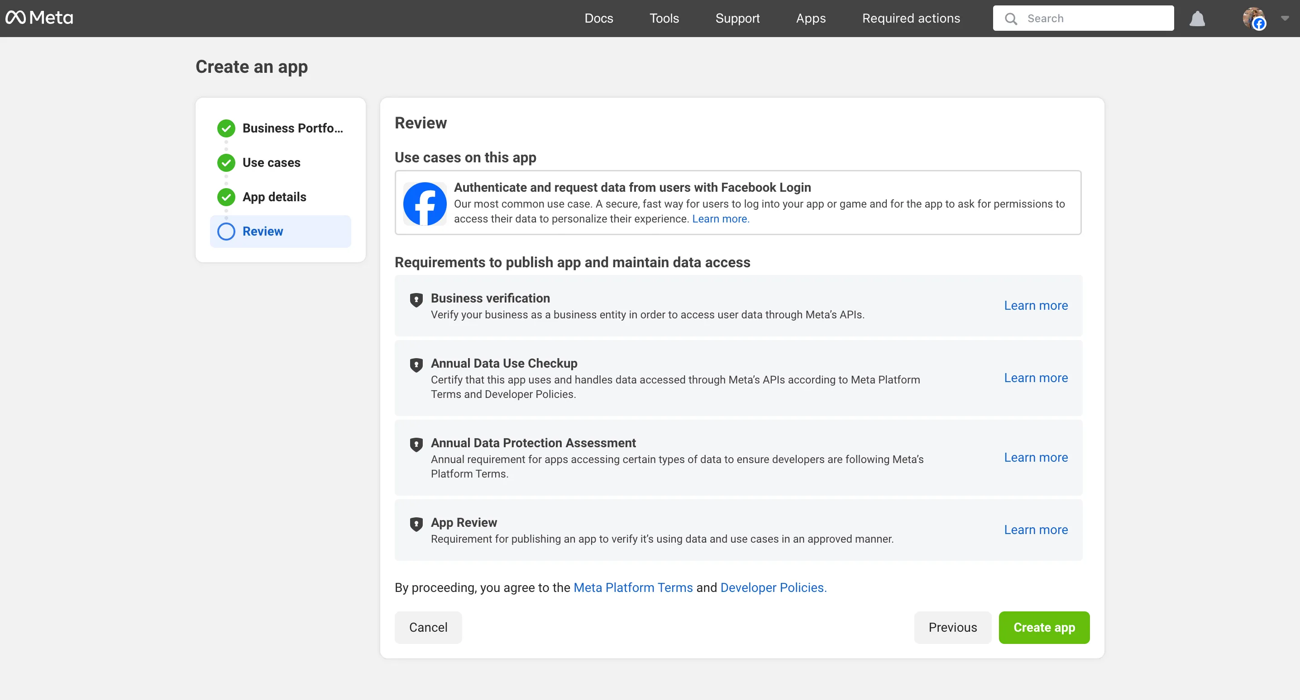The width and height of the screenshot is (1300, 700).
Task: Open the Meta Platform Terms link
Action: pos(633,587)
